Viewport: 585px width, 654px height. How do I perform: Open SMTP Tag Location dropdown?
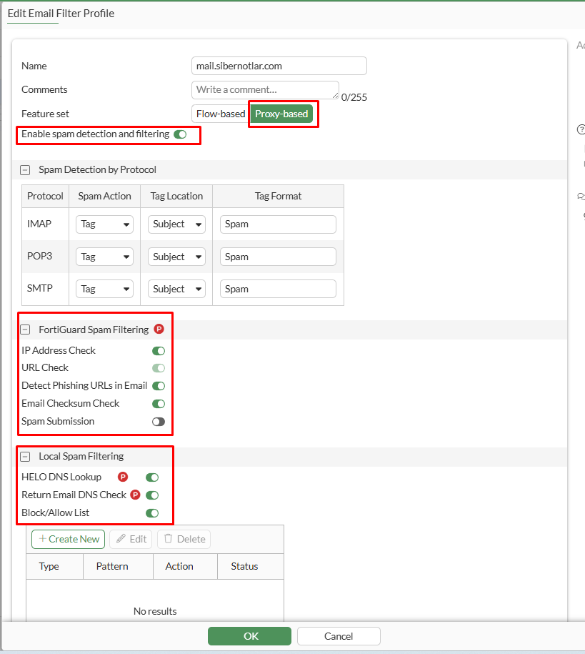click(x=177, y=289)
